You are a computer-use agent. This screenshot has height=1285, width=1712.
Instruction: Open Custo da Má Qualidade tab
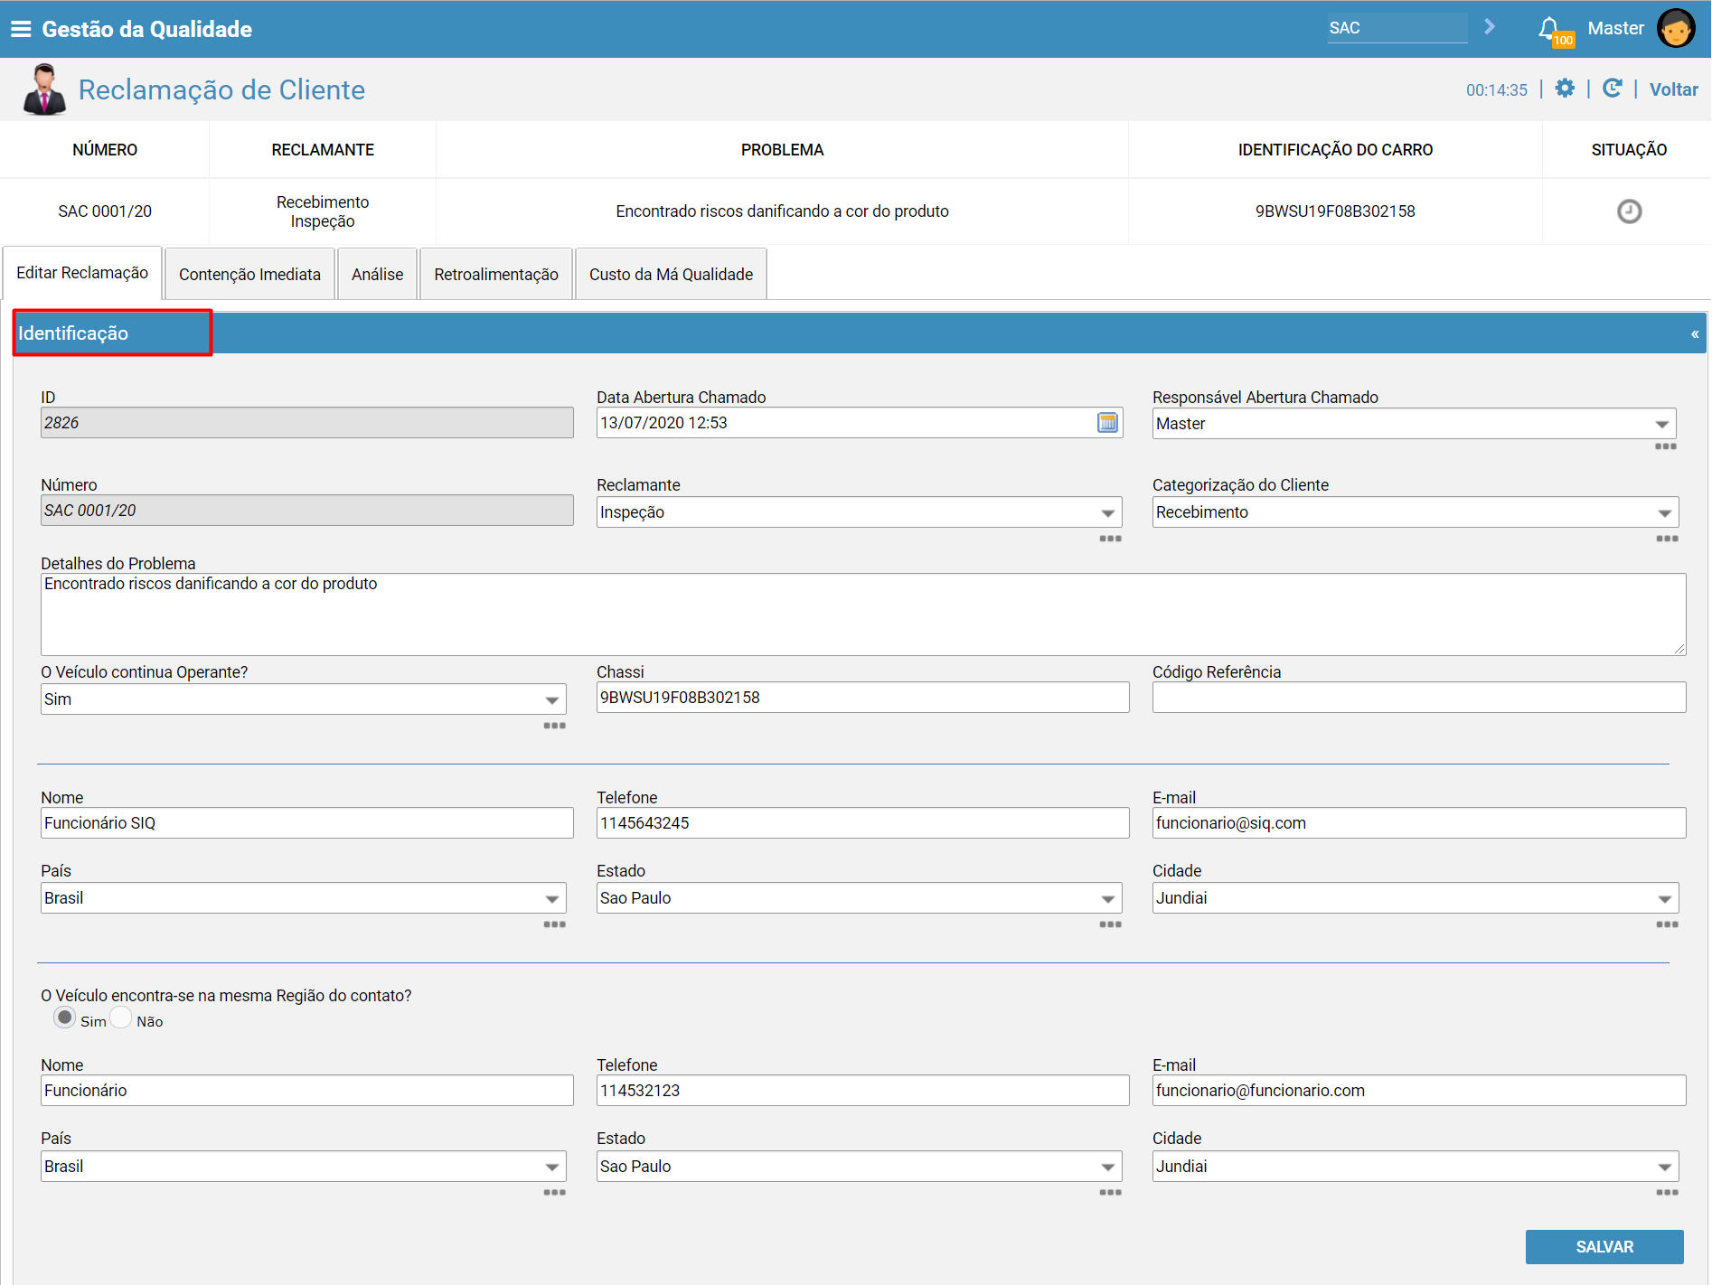(671, 275)
